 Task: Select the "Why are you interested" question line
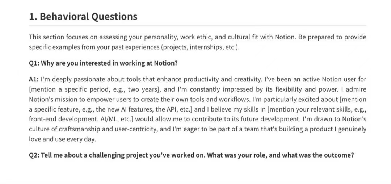tap(103, 63)
